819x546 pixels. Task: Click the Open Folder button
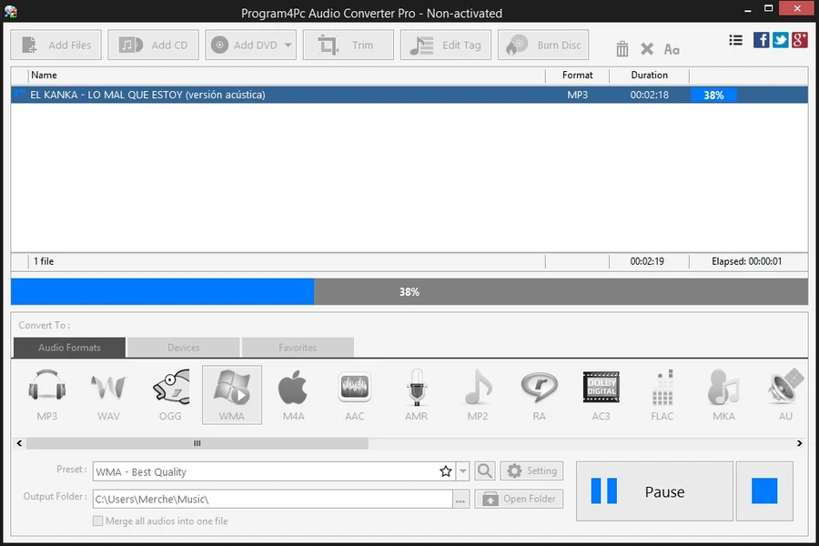(519, 499)
